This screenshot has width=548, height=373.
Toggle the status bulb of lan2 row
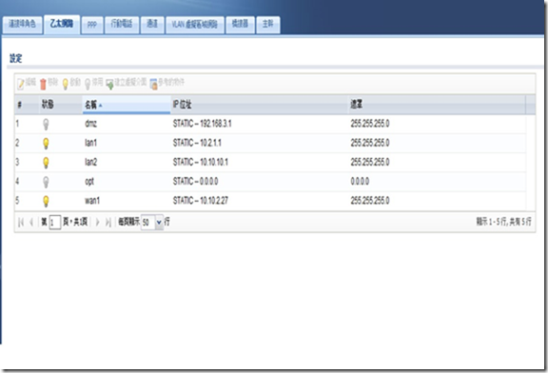pos(46,163)
